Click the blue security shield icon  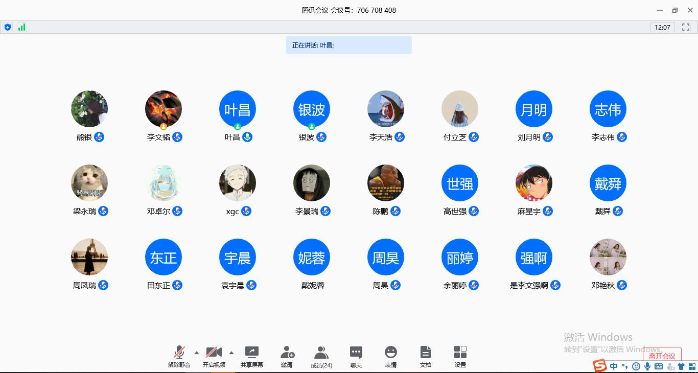[x=8, y=27]
